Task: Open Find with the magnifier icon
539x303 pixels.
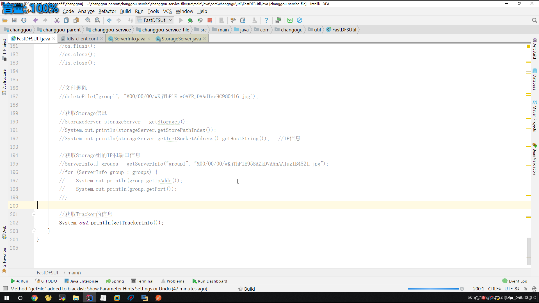Action: pos(88,20)
